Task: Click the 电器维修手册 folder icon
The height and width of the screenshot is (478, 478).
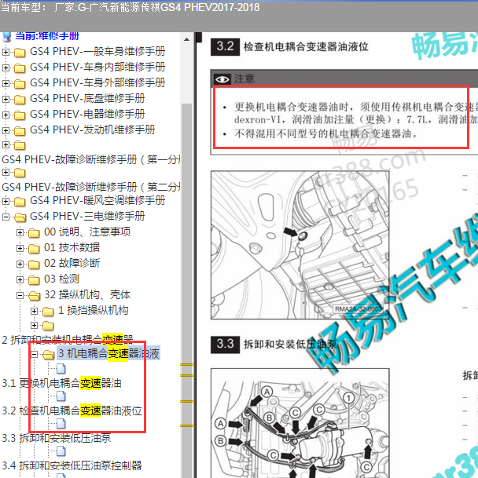Action: [x=20, y=115]
